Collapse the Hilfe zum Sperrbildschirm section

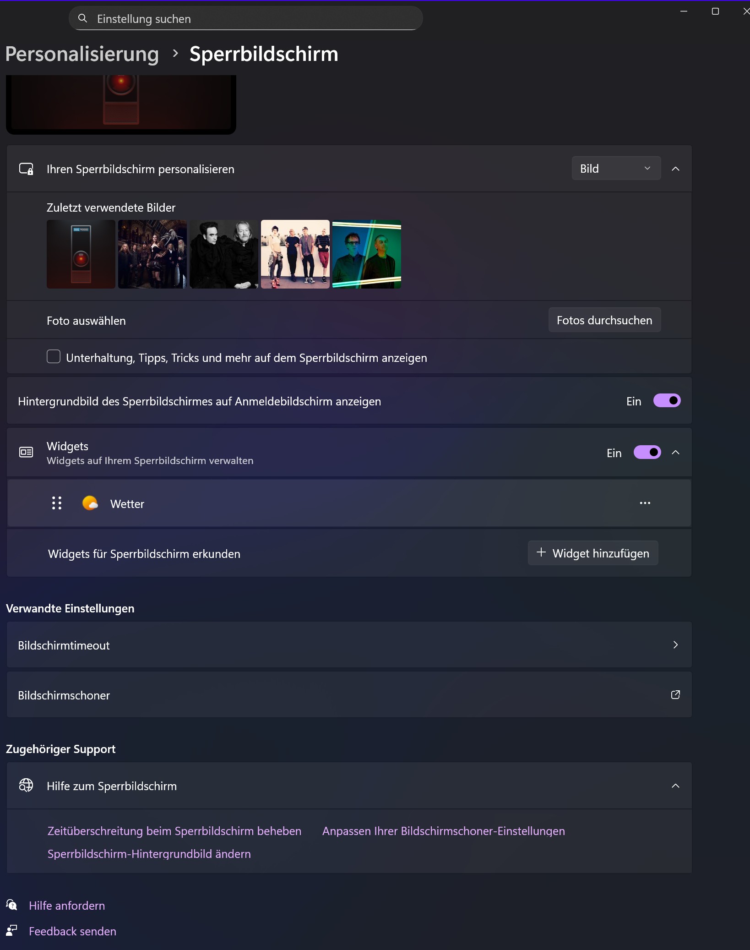pyautogui.click(x=676, y=786)
